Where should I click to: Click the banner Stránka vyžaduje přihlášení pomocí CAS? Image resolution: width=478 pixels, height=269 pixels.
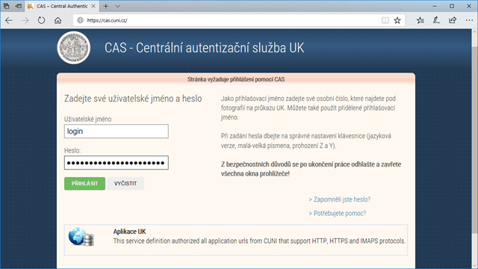pos(236,79)
